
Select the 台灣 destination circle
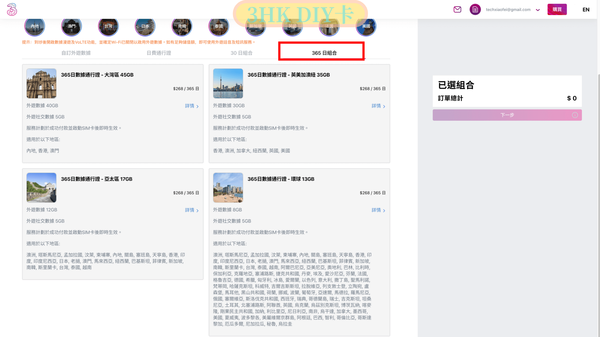[108, 26]
